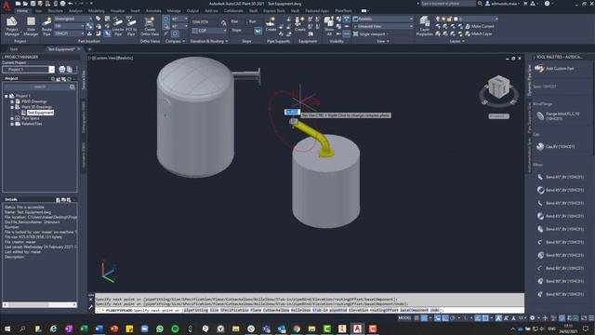Click the Spotify icon in Windows taskbar
This screenshot has height=335, width=595.
click(x=175, y=328)
